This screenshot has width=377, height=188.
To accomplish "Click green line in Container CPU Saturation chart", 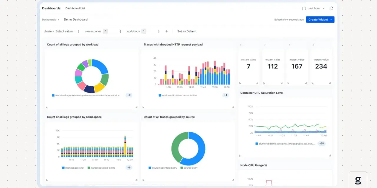I will coord(287,126).
